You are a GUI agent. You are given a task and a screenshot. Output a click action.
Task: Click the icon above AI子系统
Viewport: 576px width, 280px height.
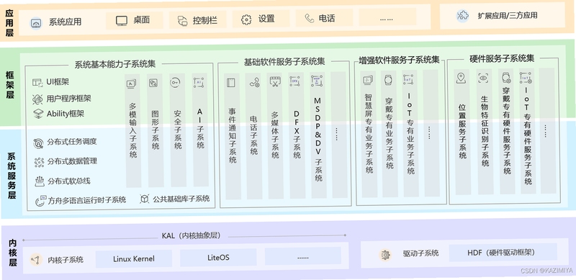199,82
